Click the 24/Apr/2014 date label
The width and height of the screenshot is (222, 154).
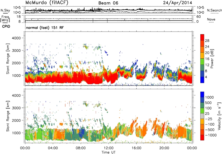(178, 3)
